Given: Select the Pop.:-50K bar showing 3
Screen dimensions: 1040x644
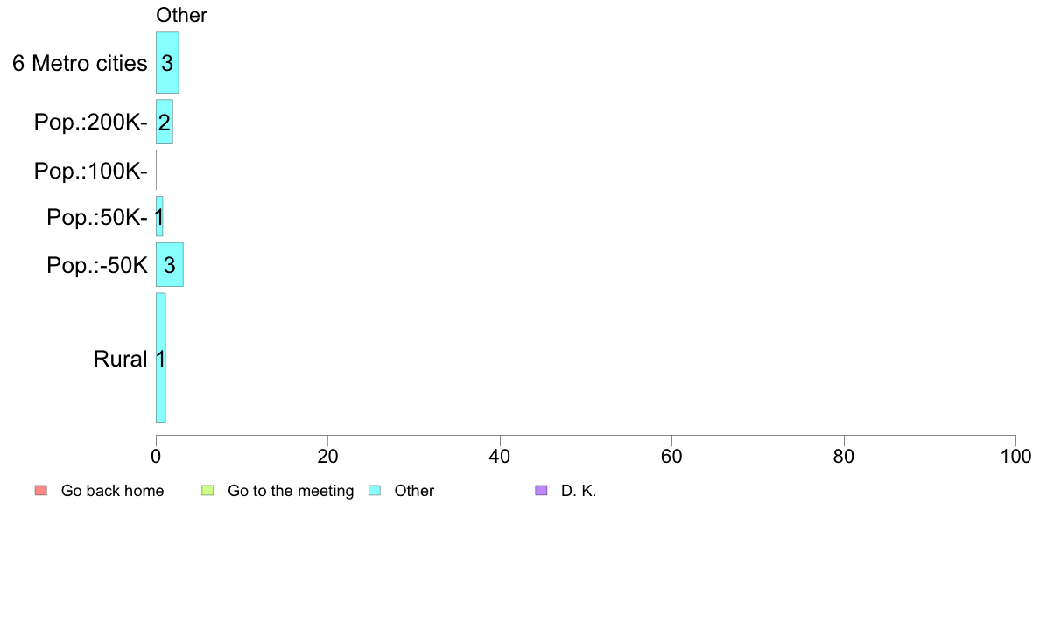Looking at the screenshot, I should (x=170, y=264).
